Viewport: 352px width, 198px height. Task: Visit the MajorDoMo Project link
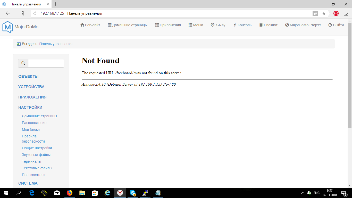tap(303, 25)
